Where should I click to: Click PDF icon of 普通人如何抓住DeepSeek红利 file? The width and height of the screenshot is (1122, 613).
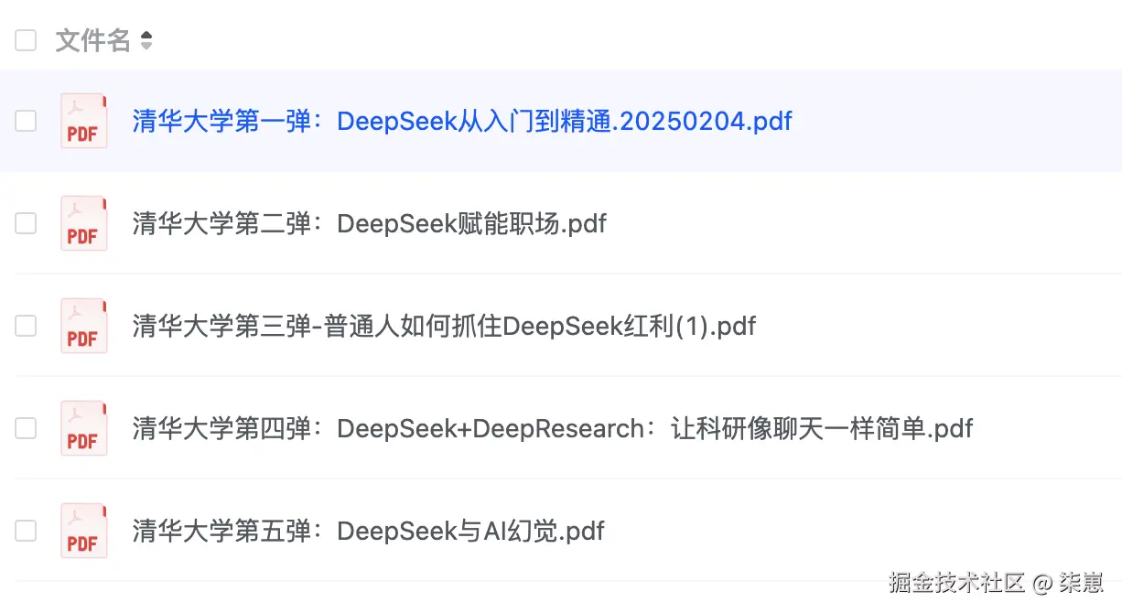[x=83, y=326]
